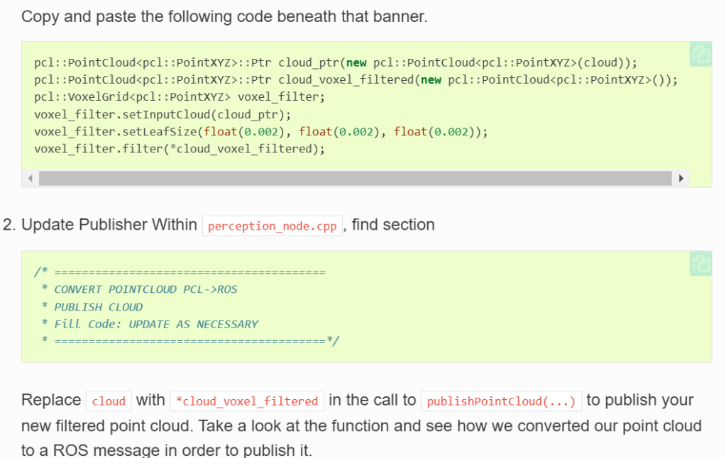Click the perception_node.cpp inline code
Image resolution: width=726 pixels, height=458 pixels.
(273, 226)
